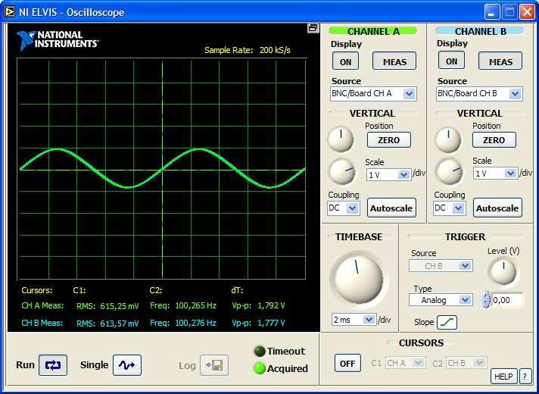Click Channel B ZERO position button
539x394 pixels.
pos(494,140)
